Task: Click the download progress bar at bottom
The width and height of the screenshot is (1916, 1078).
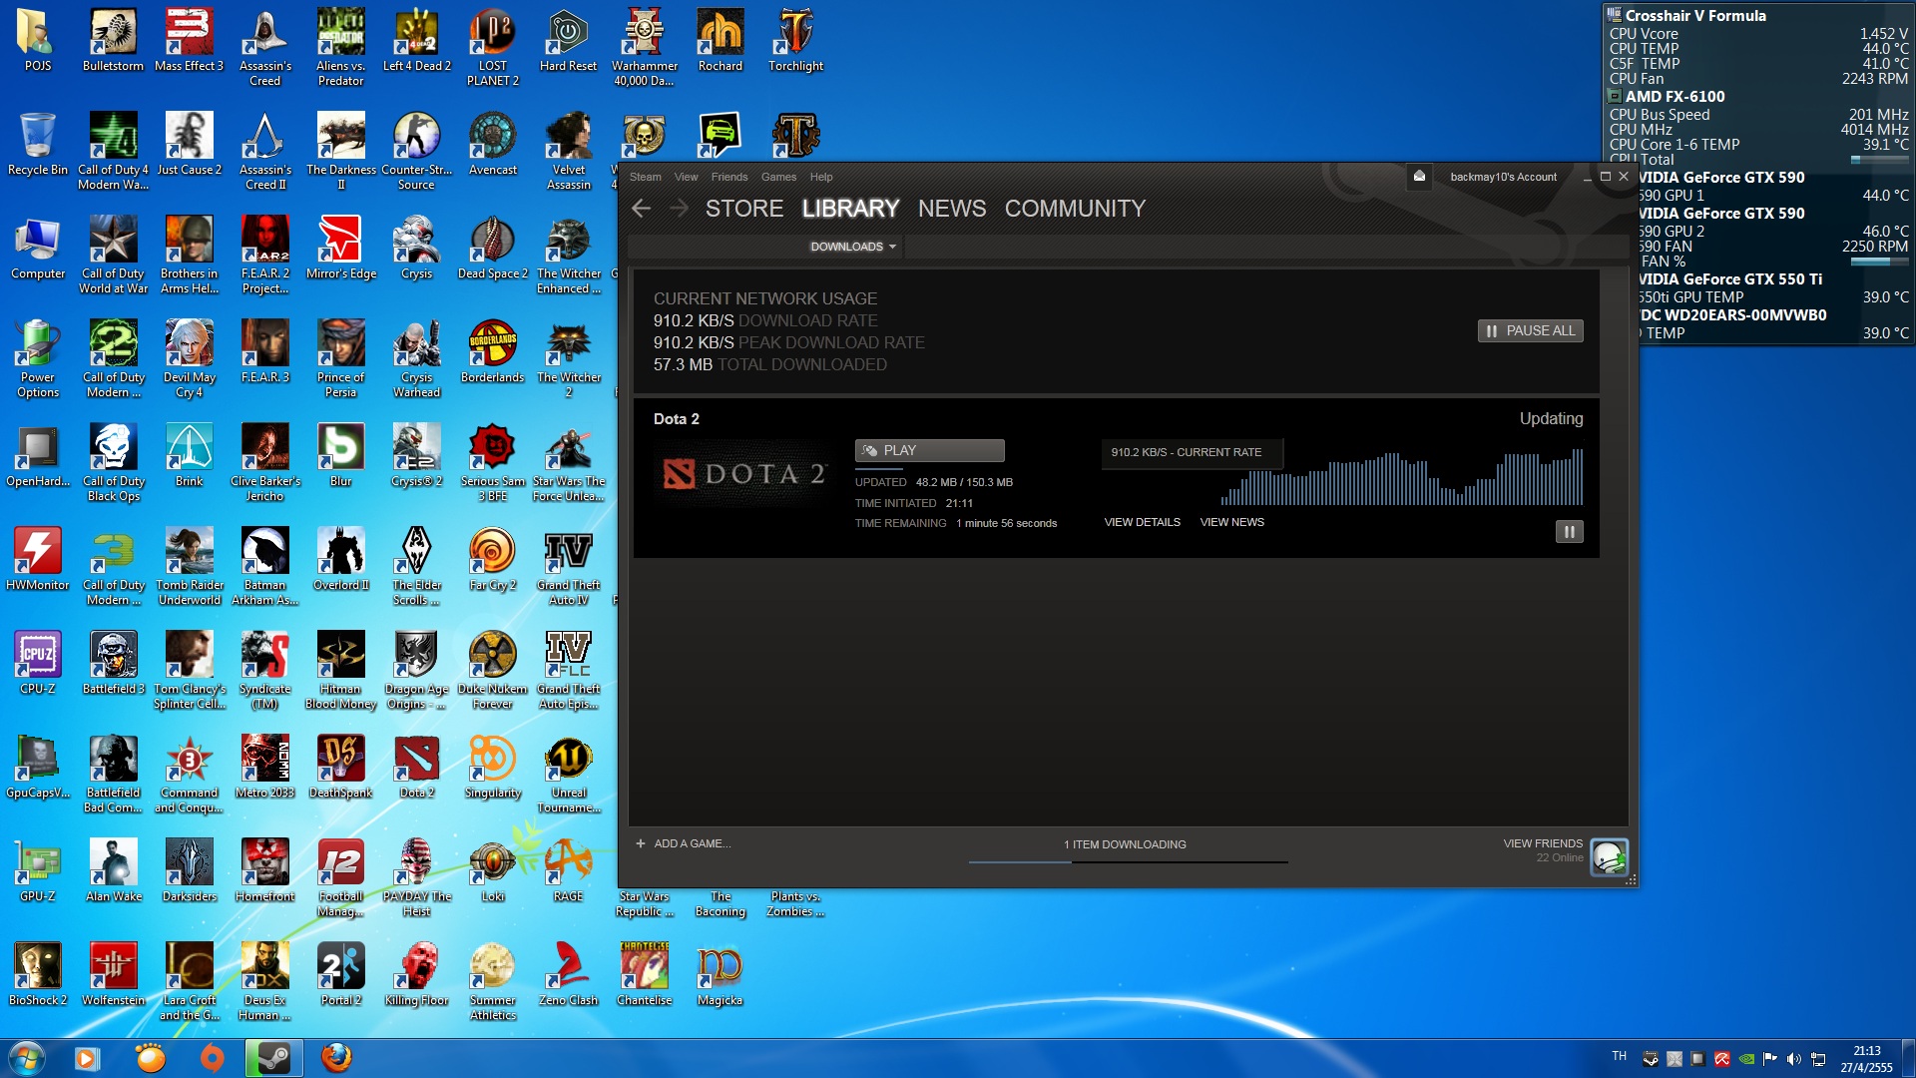Action: [1127, 861]
